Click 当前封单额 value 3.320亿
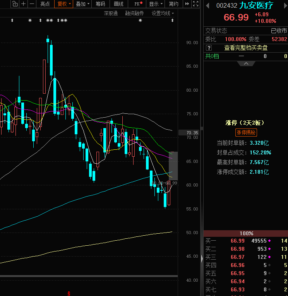This screenshot has height=296, width=288. click(x=259, y=143)
